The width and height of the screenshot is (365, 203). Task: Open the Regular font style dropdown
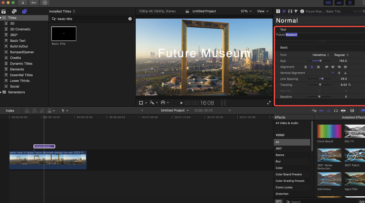(x=341, y=55)
